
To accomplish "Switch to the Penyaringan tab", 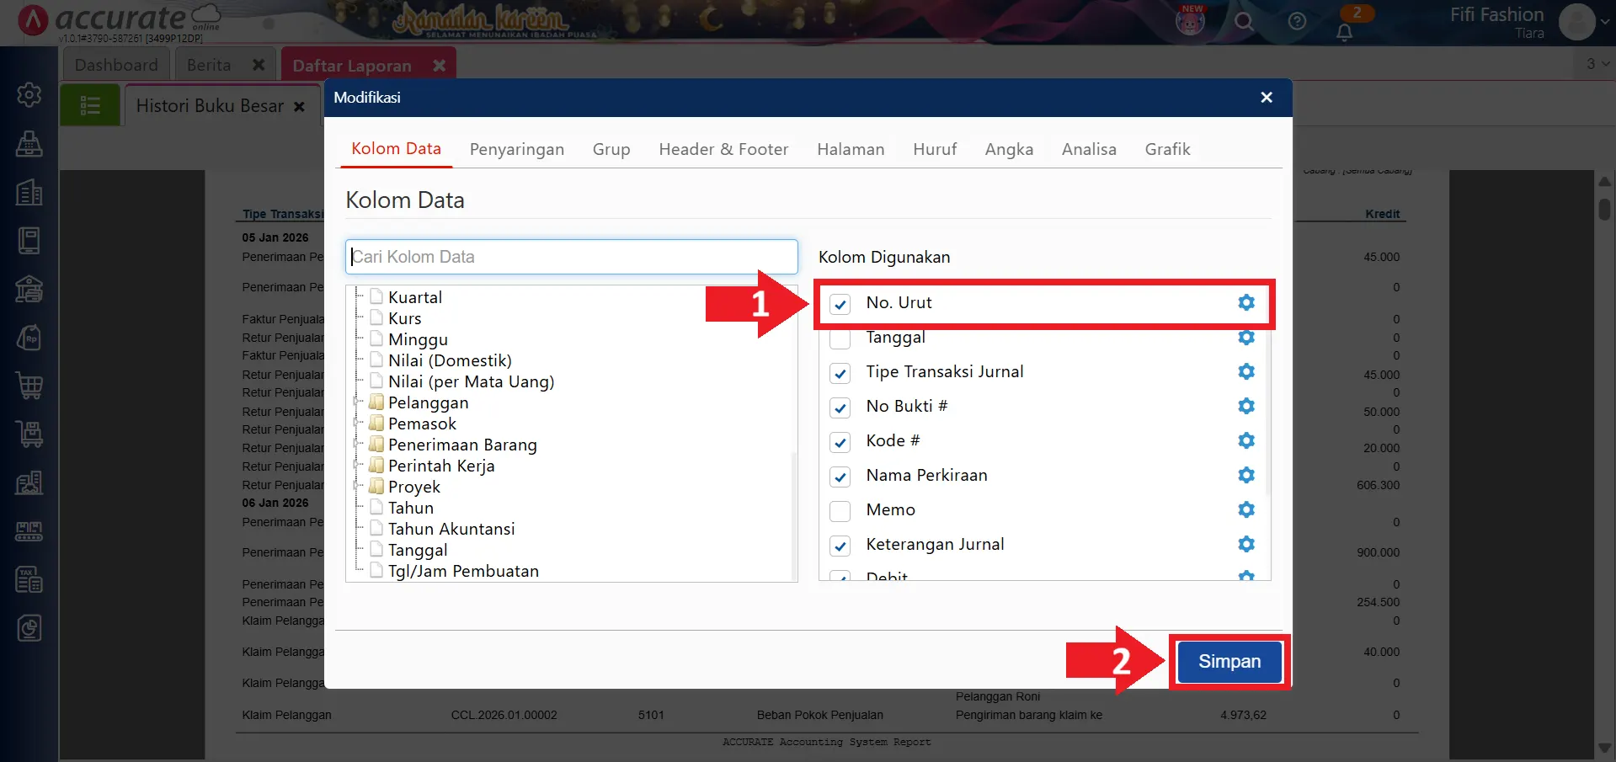I will tap(516, 150).
